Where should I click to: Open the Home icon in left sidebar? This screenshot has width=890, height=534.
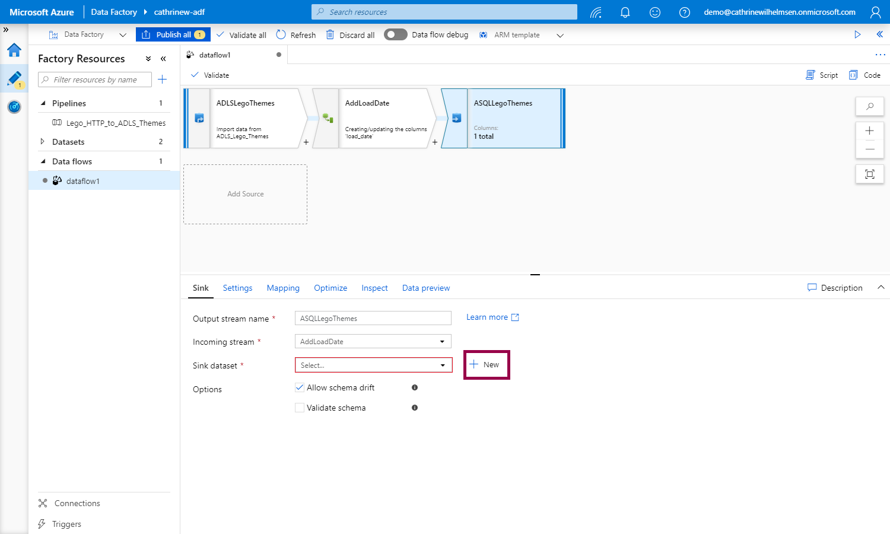point(14,50)
